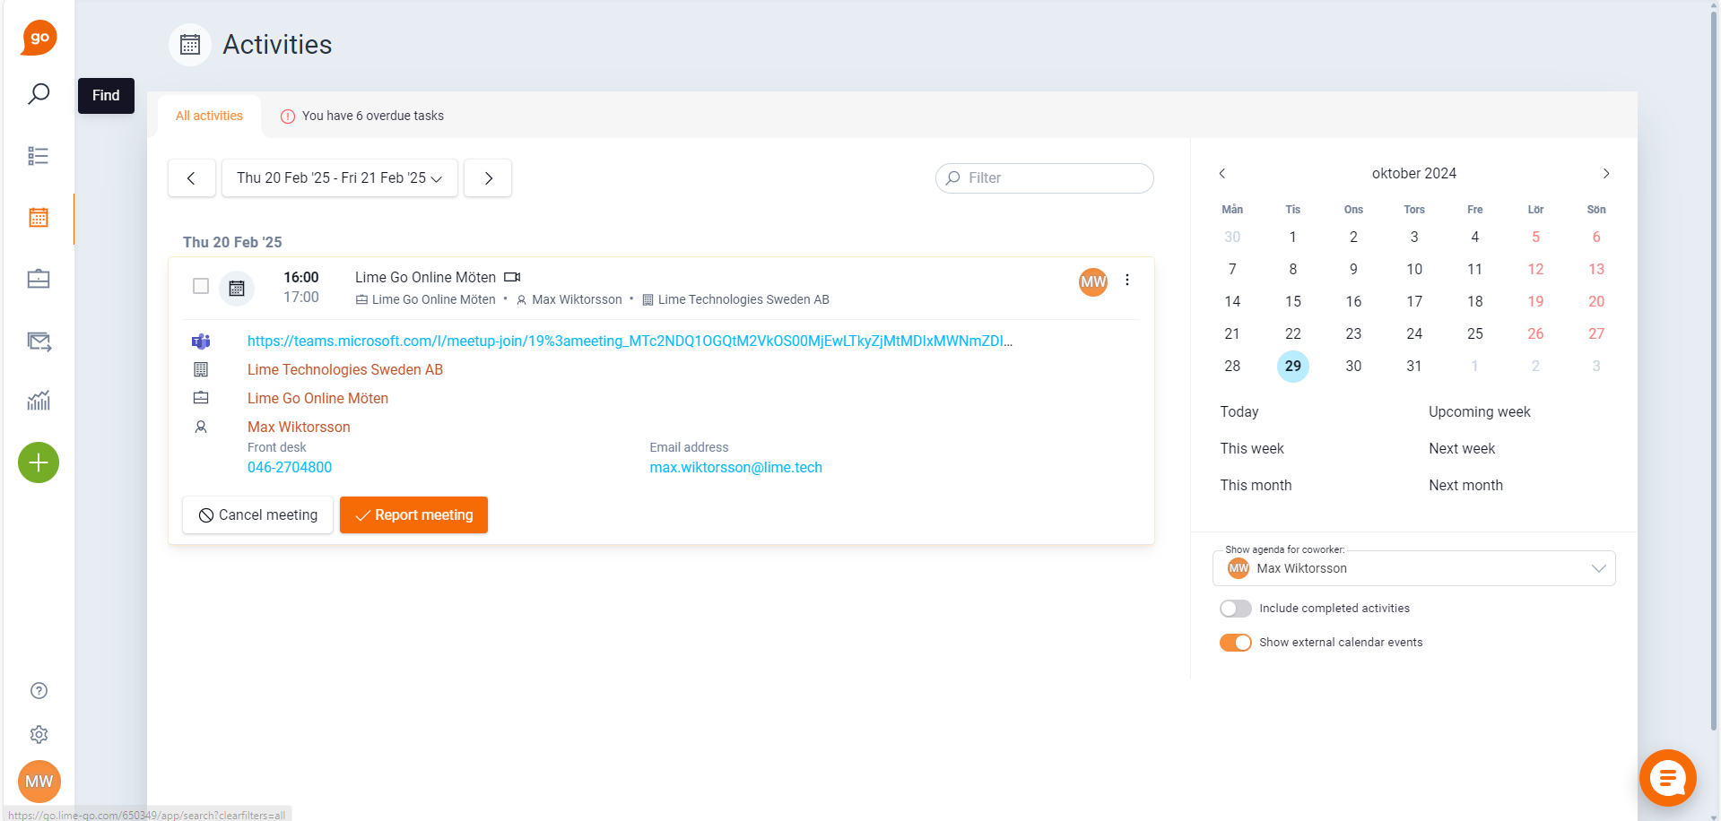Open the task list sidebar icon
Image resolution: width=1721 pixels, height=821 pixels.
tap(39, 156)
